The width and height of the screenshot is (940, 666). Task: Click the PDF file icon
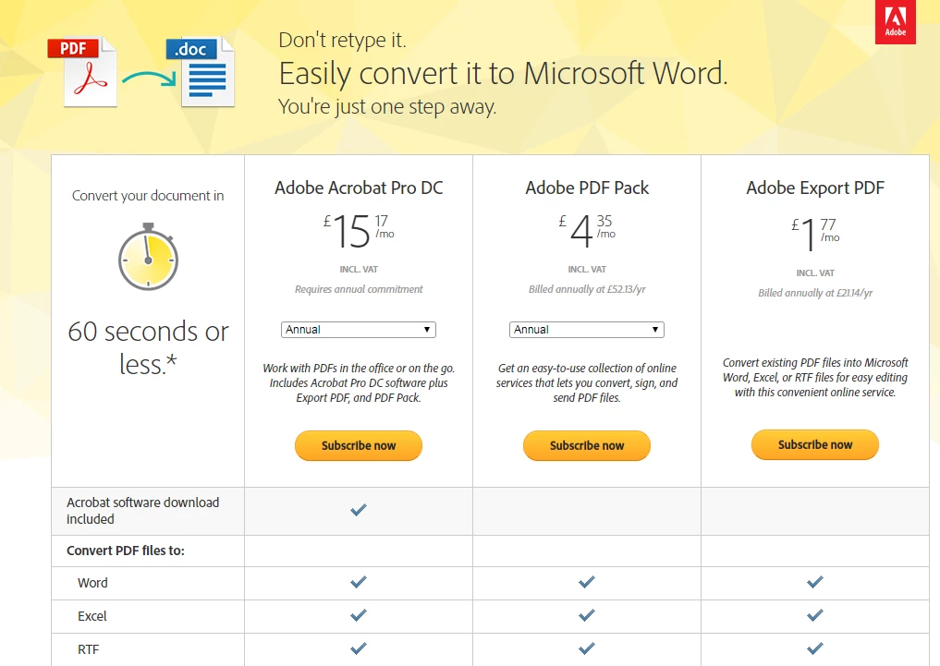pos(82,72)
